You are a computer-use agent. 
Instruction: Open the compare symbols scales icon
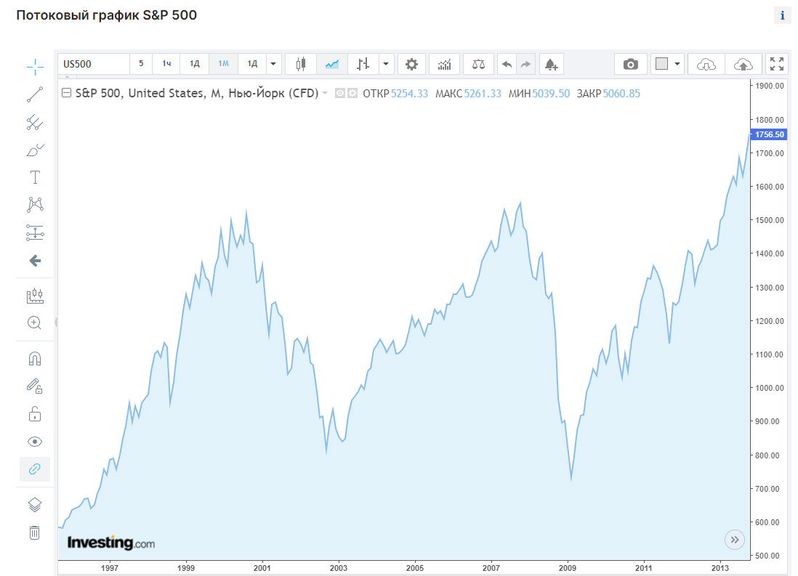478,64
